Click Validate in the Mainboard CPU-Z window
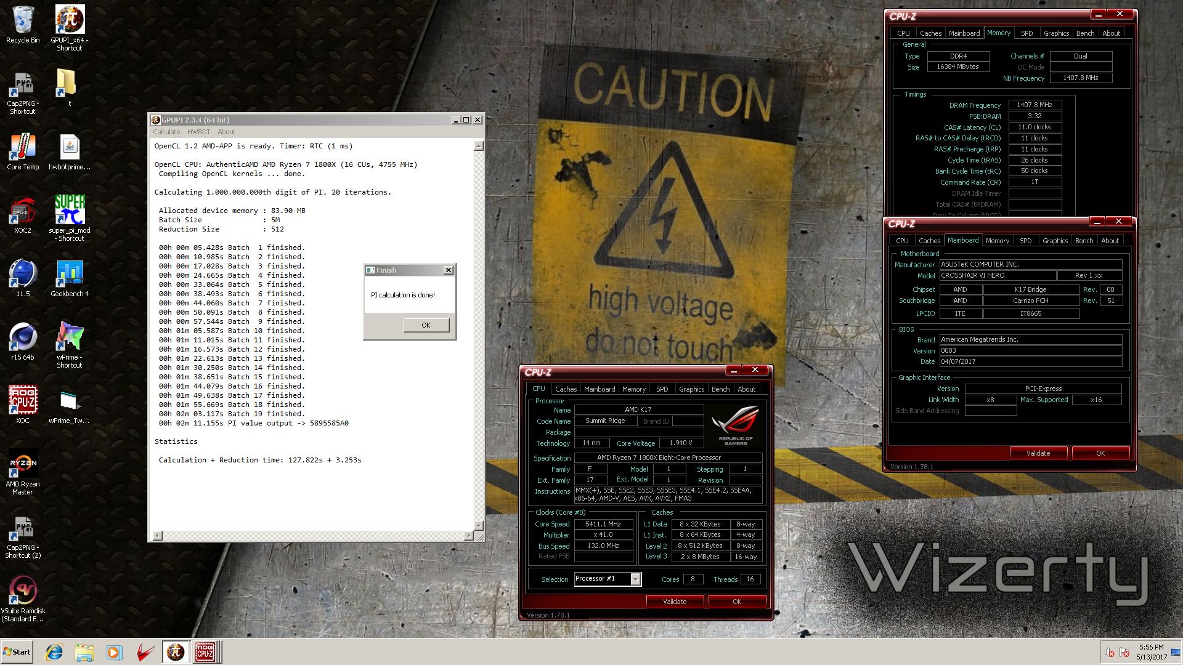 click(x=1038, y=453)
